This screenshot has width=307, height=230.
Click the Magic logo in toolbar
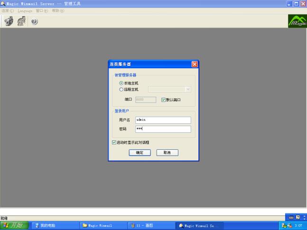pos(297,21)
